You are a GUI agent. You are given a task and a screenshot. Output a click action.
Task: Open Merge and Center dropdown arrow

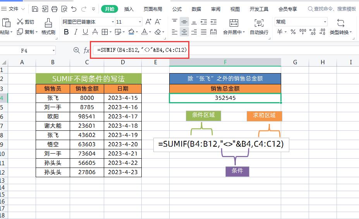pyautogui.click(x=244, y=32)
